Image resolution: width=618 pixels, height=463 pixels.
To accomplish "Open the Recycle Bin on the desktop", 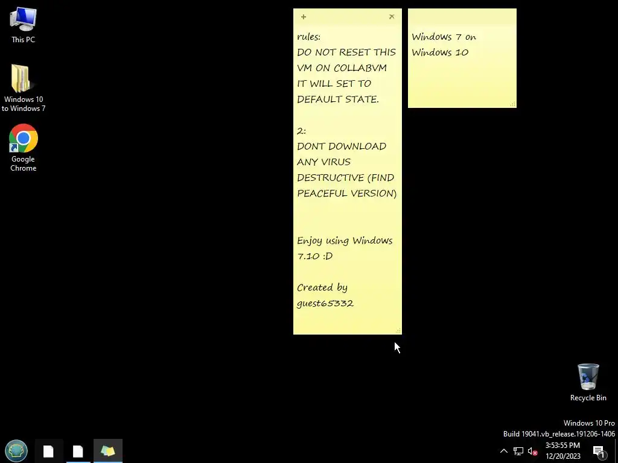I will (x=588, y=382).
